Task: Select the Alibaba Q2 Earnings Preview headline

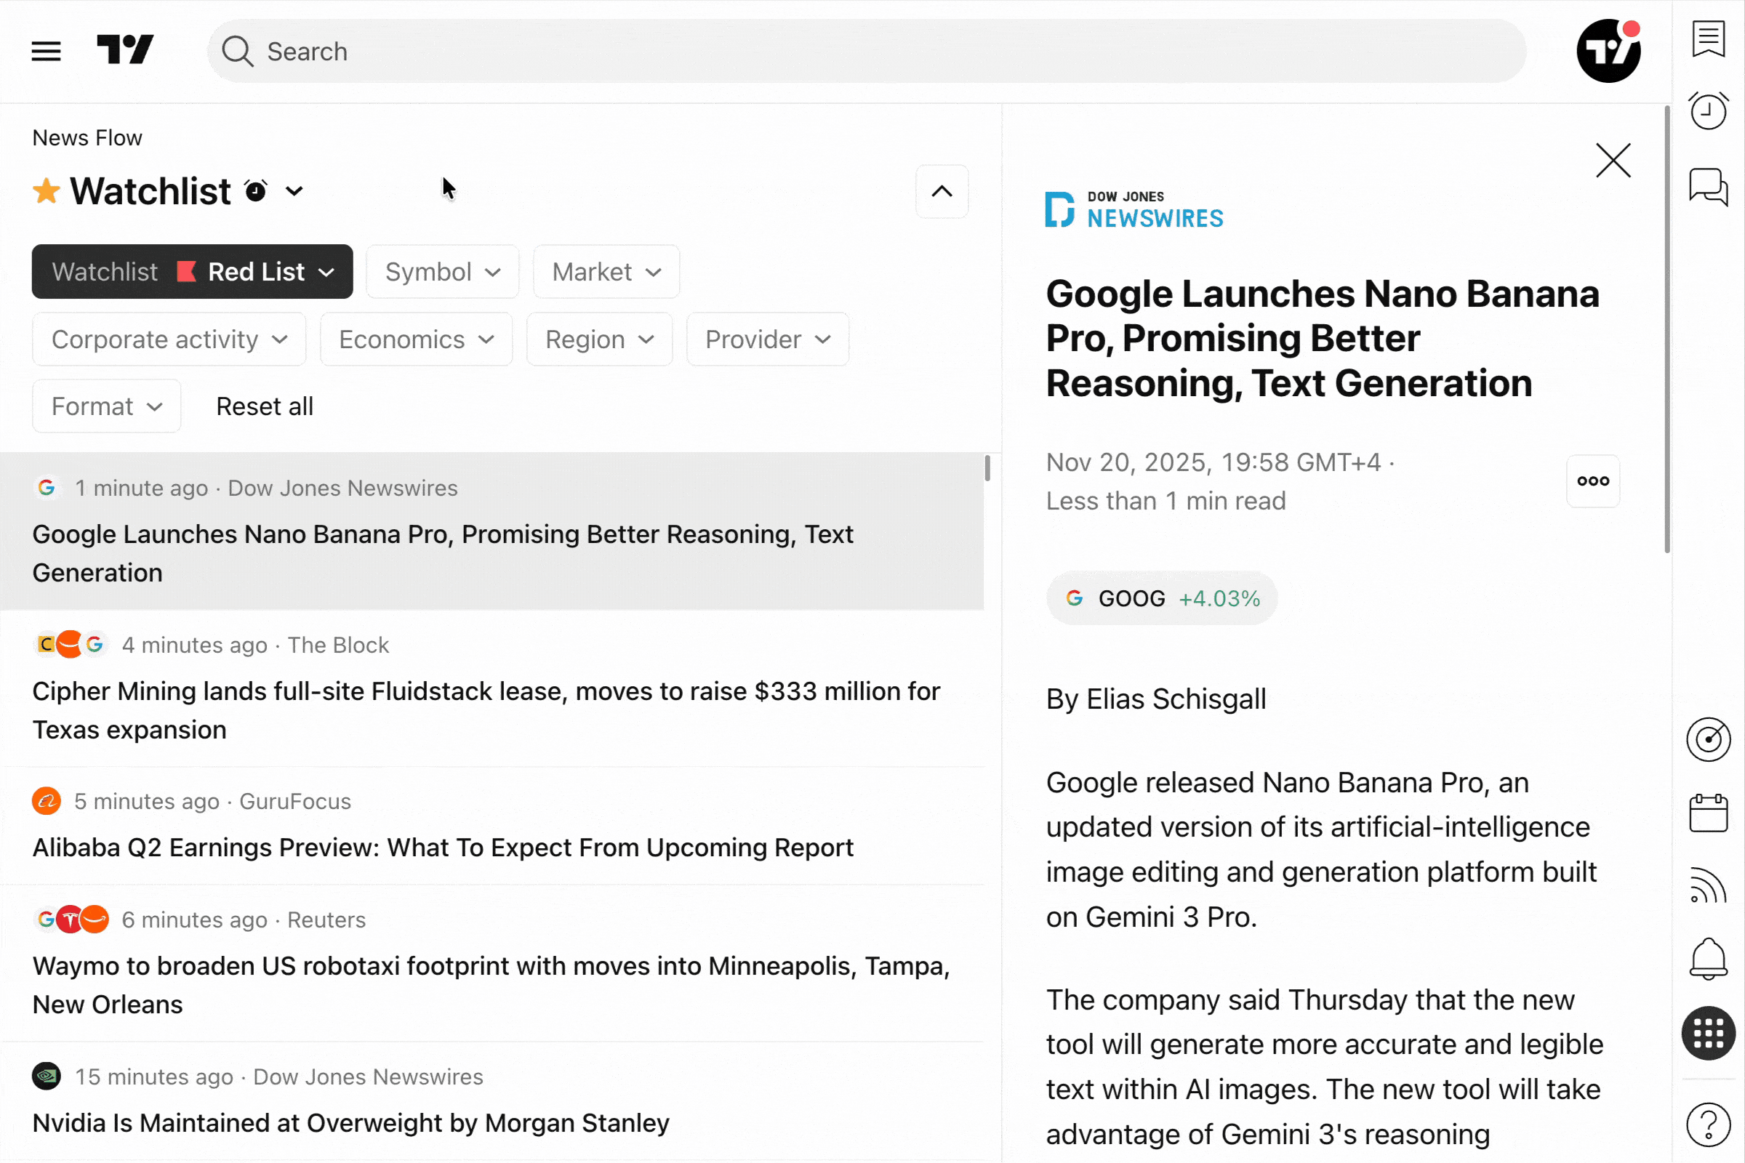Action: (443, 848)
